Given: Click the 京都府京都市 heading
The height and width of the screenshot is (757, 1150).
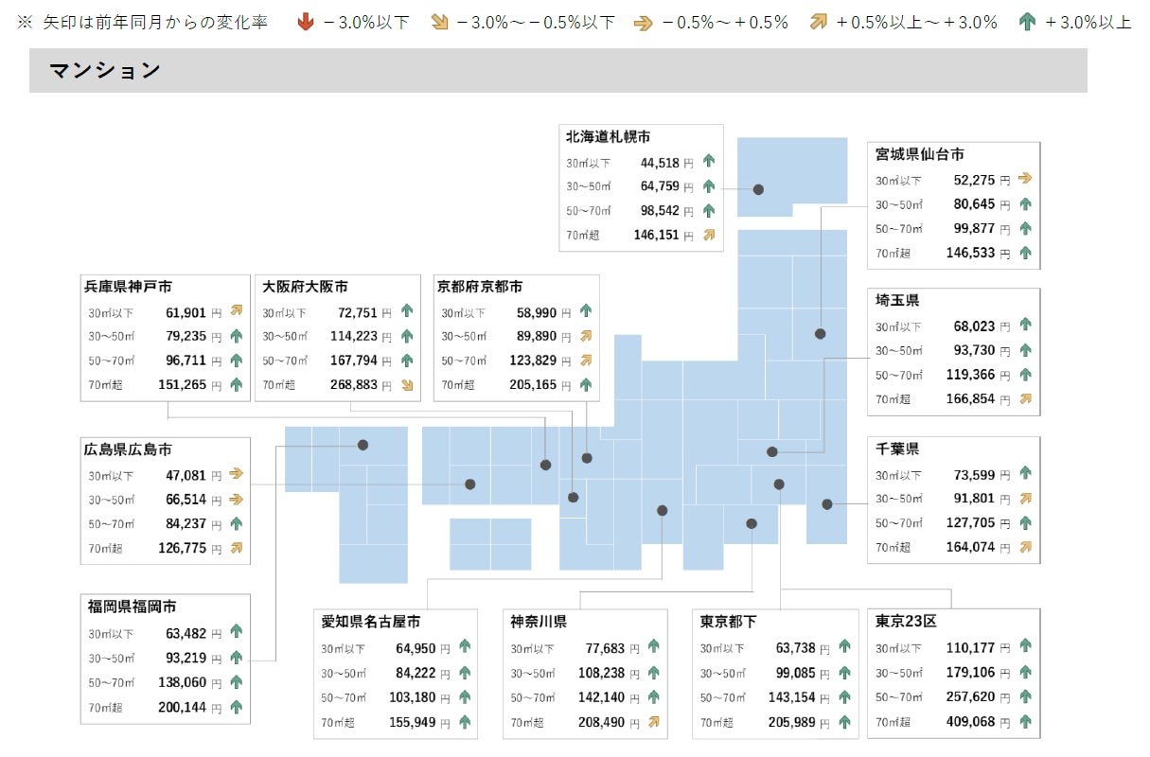Looking at the screenshot, I should [x=479, y=286].
